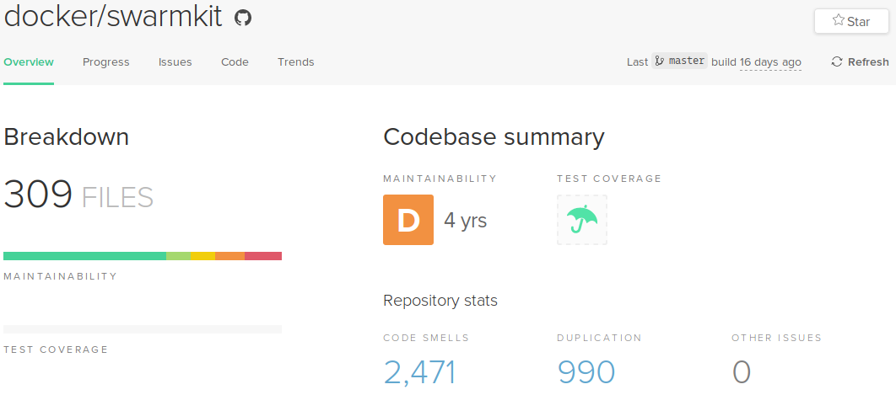
Task: Open the 990 duplication count
Action: coord(586,371)
